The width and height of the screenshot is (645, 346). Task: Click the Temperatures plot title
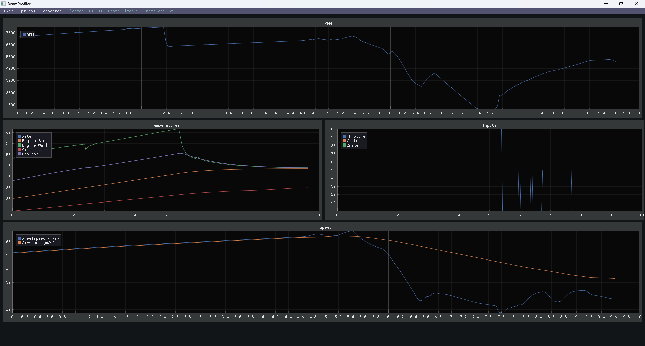coord(166,125)
